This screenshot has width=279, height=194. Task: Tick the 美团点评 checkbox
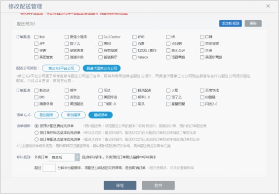click(168, 50)
